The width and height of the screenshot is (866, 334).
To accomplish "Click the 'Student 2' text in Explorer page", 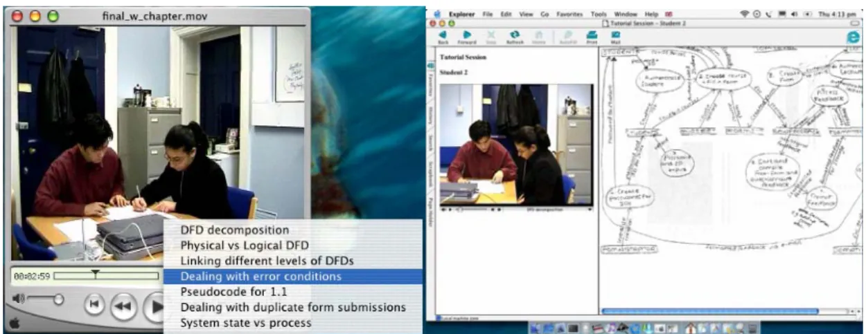I will [x=453, y=71].
